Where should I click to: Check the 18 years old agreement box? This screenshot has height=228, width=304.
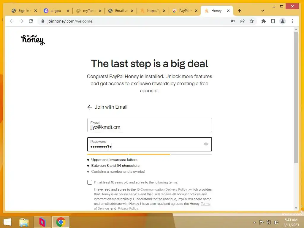[x=90, y=182]
